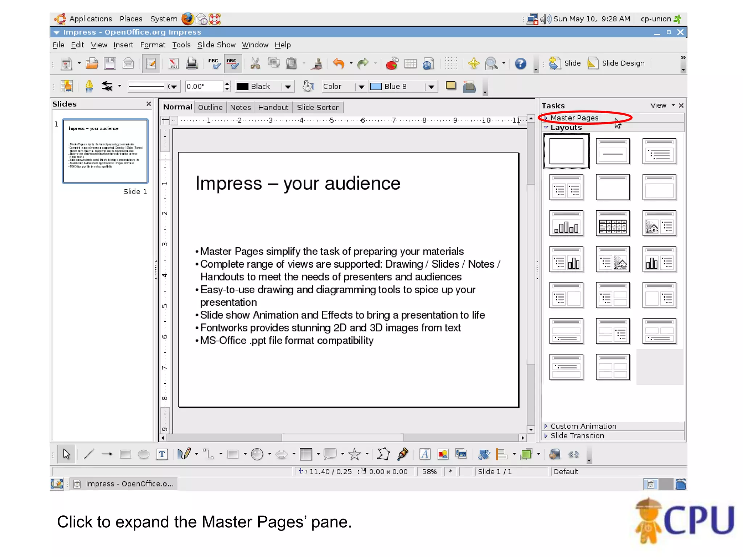Select the Symbol Shapes smiley tool
743x557 pixels.
coord(257,454)
